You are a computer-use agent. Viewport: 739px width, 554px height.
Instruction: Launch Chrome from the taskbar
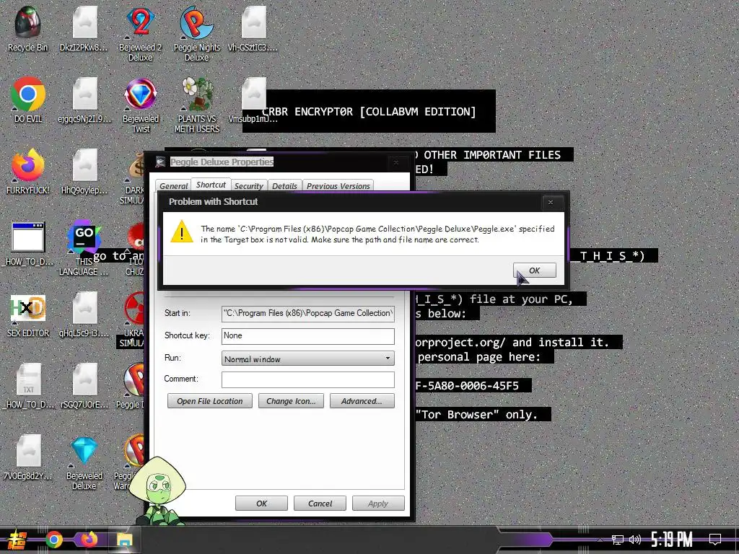(x=53, y=540)
